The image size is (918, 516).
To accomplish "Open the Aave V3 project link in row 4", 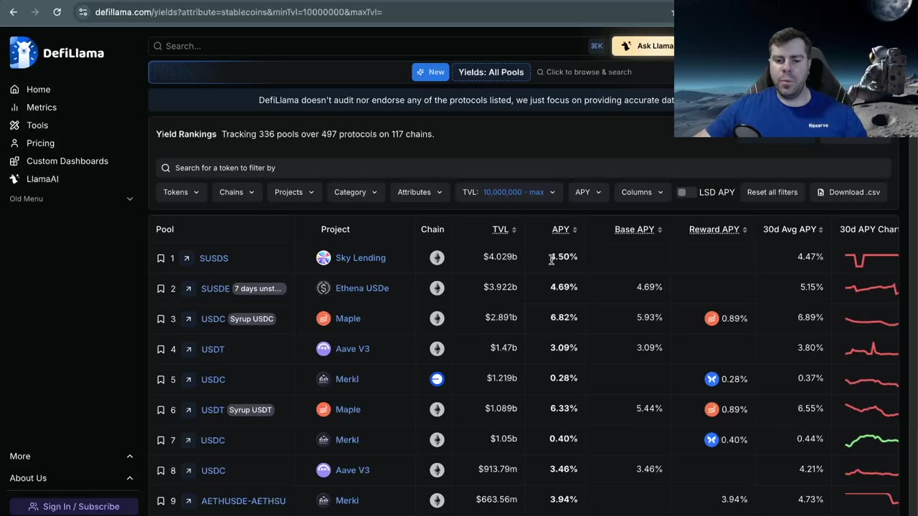I will tap(352, 349).
